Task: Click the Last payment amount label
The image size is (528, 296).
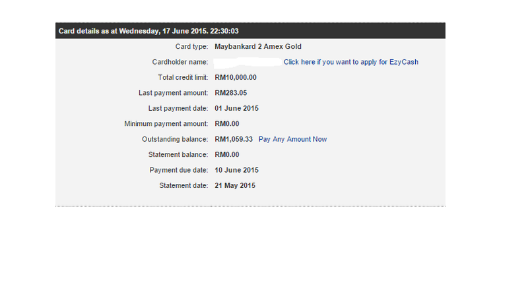Action: click(174, 93)
